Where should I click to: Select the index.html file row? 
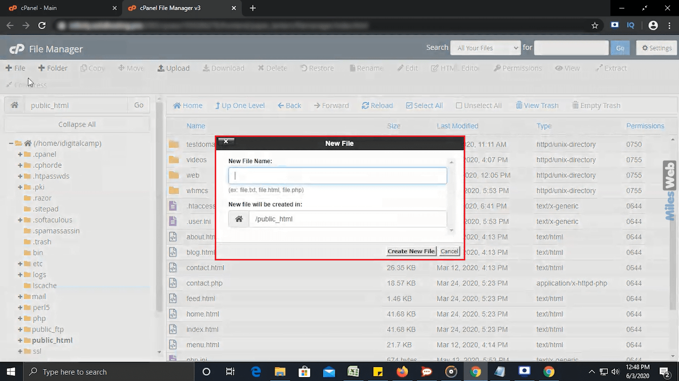[418, 329]
